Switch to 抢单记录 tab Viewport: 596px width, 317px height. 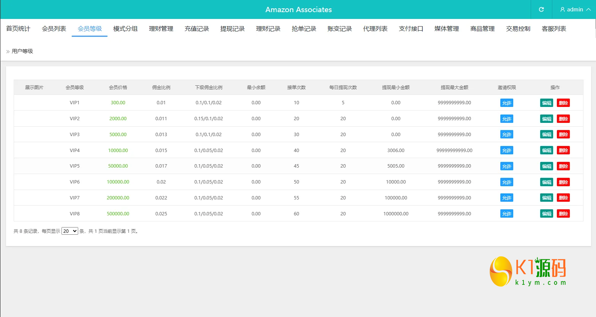click(304, 29)
